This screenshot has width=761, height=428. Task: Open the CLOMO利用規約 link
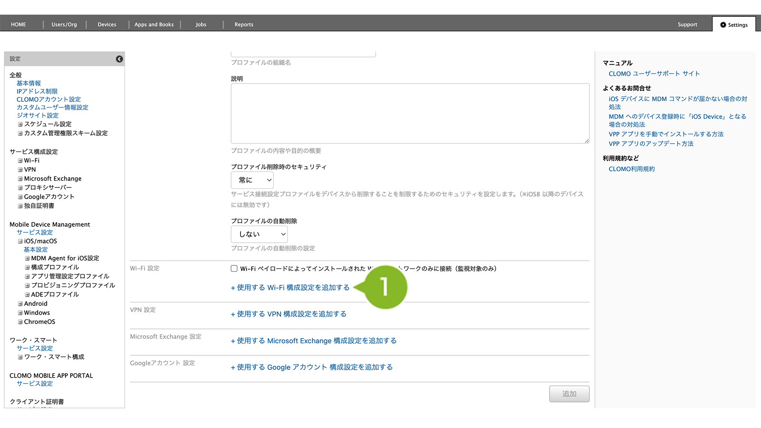pos(631,169)
